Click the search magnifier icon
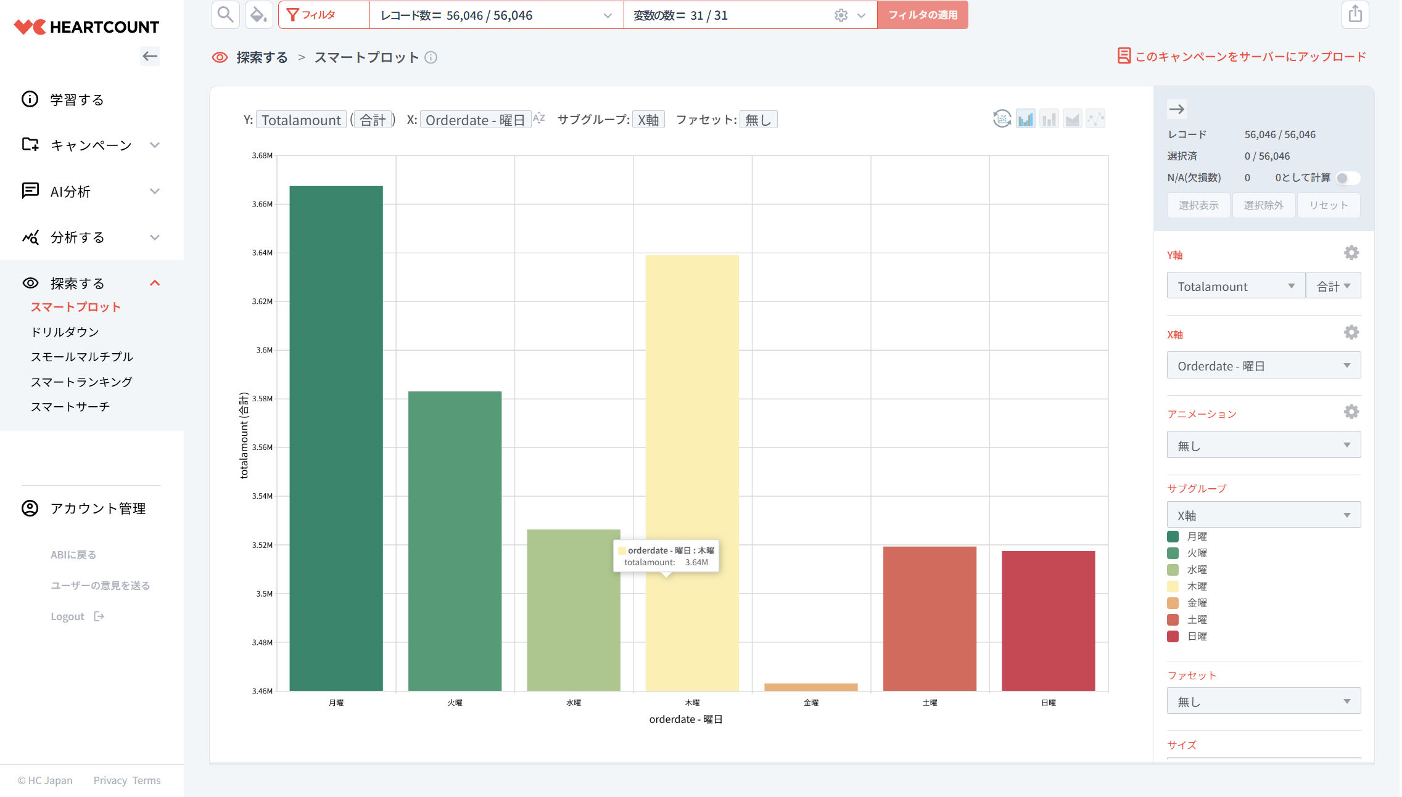The image size is (1402, 797). tap(226, 15)
